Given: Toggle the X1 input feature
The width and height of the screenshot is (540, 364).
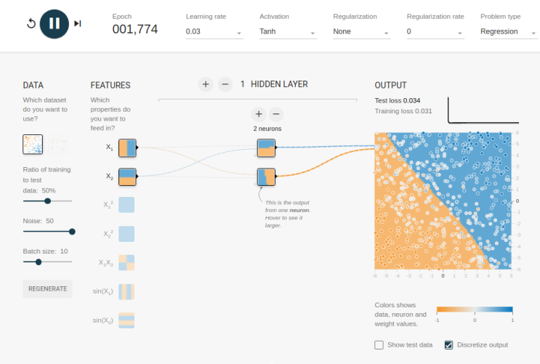Looking at the screenshot, I should click(x=127, y=147).
